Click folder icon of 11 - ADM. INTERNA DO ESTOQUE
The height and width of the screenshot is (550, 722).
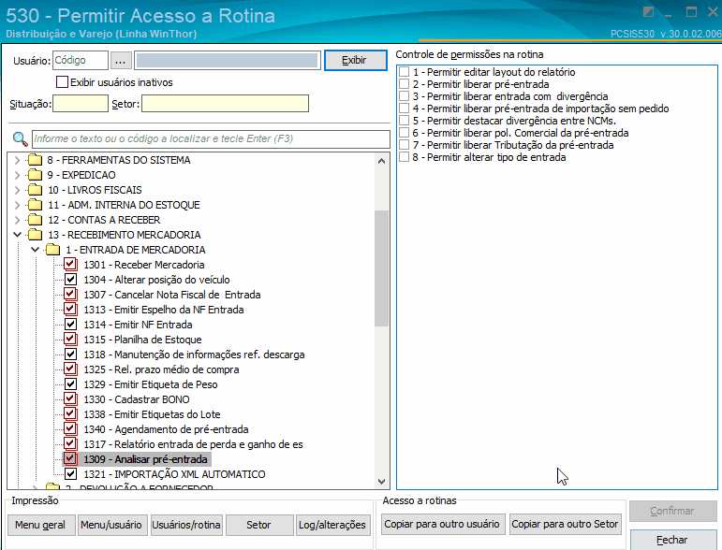pos(35,205)
